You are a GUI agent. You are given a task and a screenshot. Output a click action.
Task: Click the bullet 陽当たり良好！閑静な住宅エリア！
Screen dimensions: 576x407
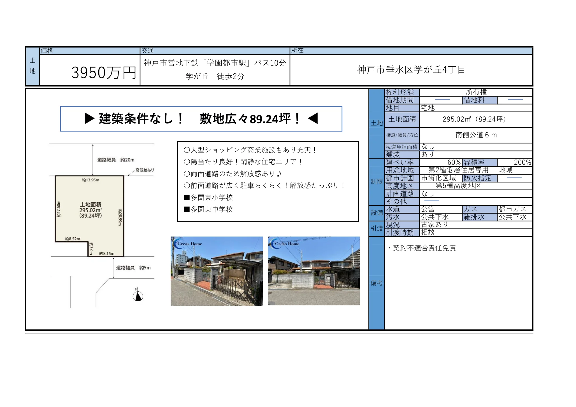coord(243,162)
